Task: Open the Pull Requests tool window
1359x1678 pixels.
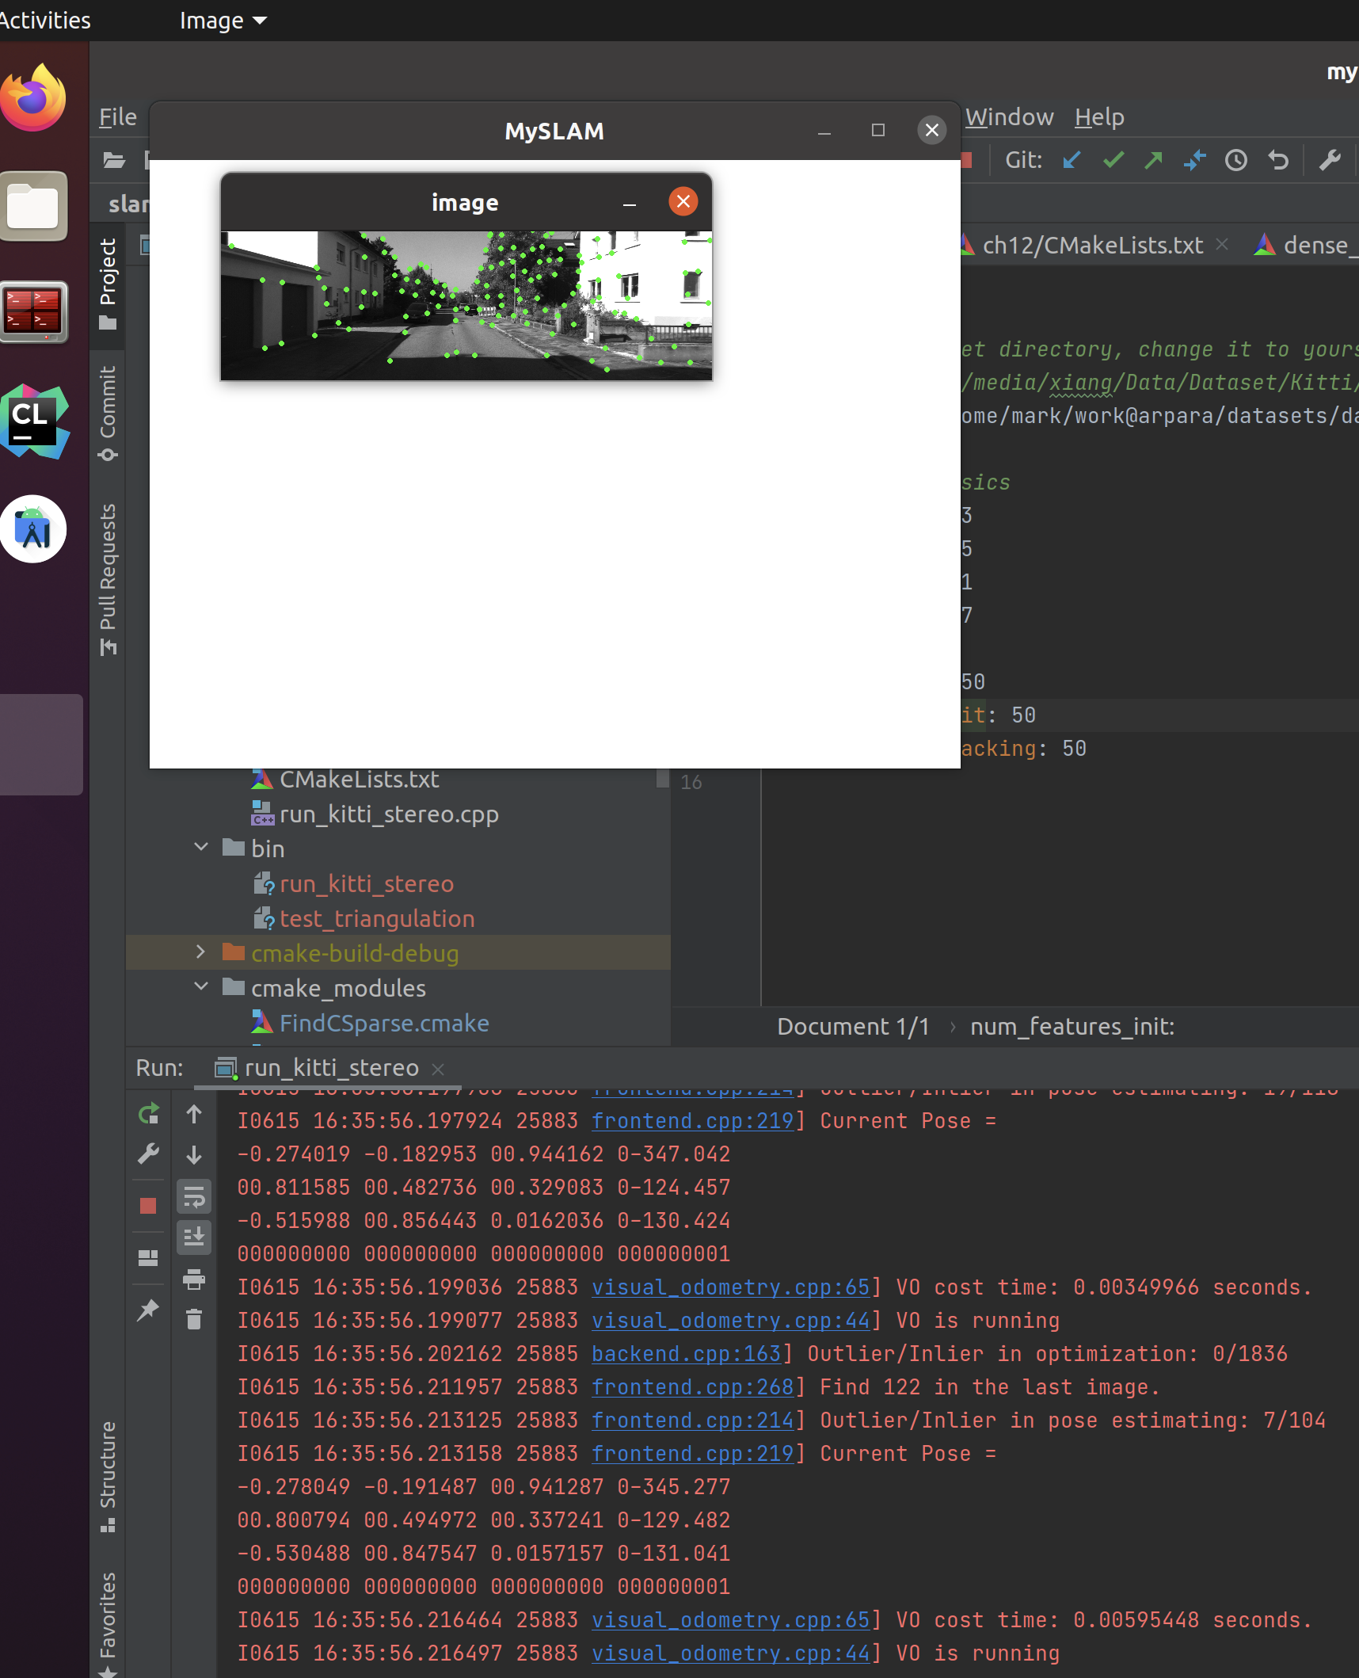Action: point(108,579)
